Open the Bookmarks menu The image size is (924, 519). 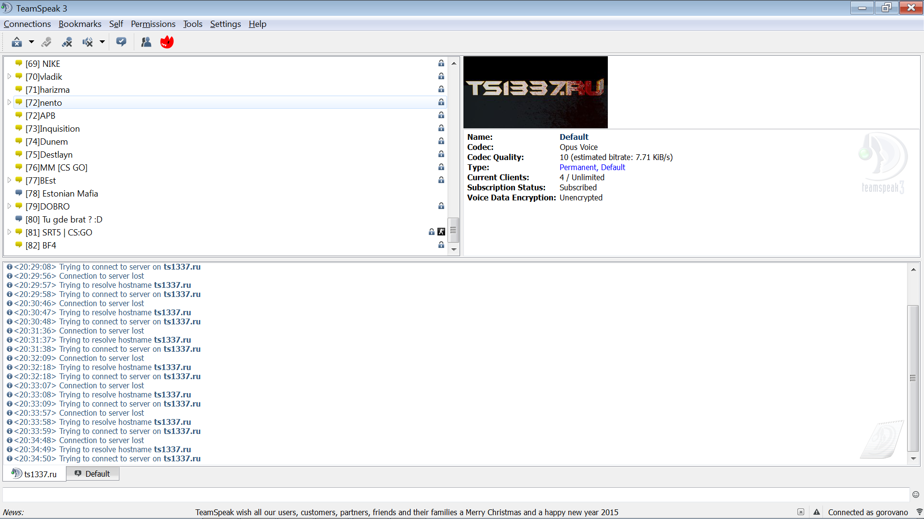(x=80, y=24)
